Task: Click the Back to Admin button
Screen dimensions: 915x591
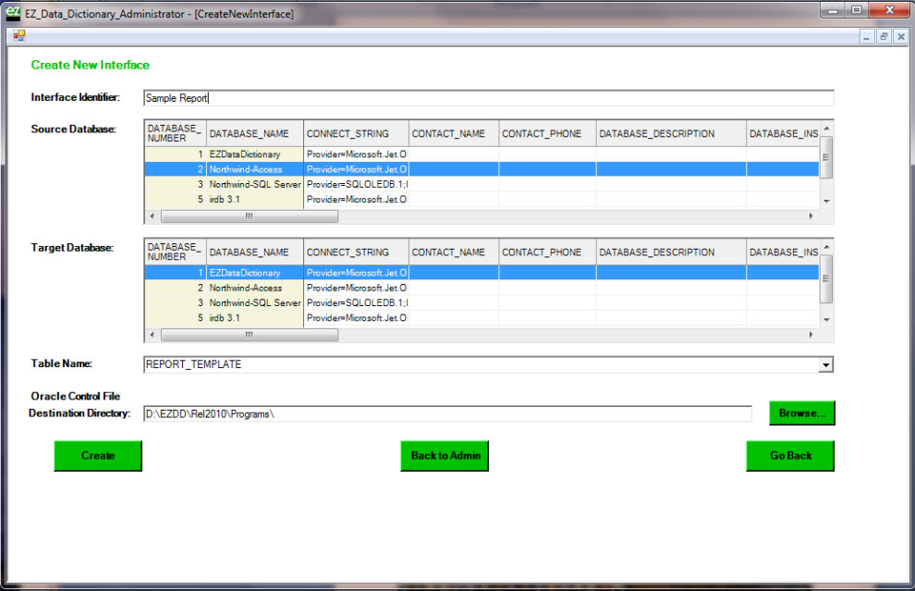Action: (x=444, y=456)
